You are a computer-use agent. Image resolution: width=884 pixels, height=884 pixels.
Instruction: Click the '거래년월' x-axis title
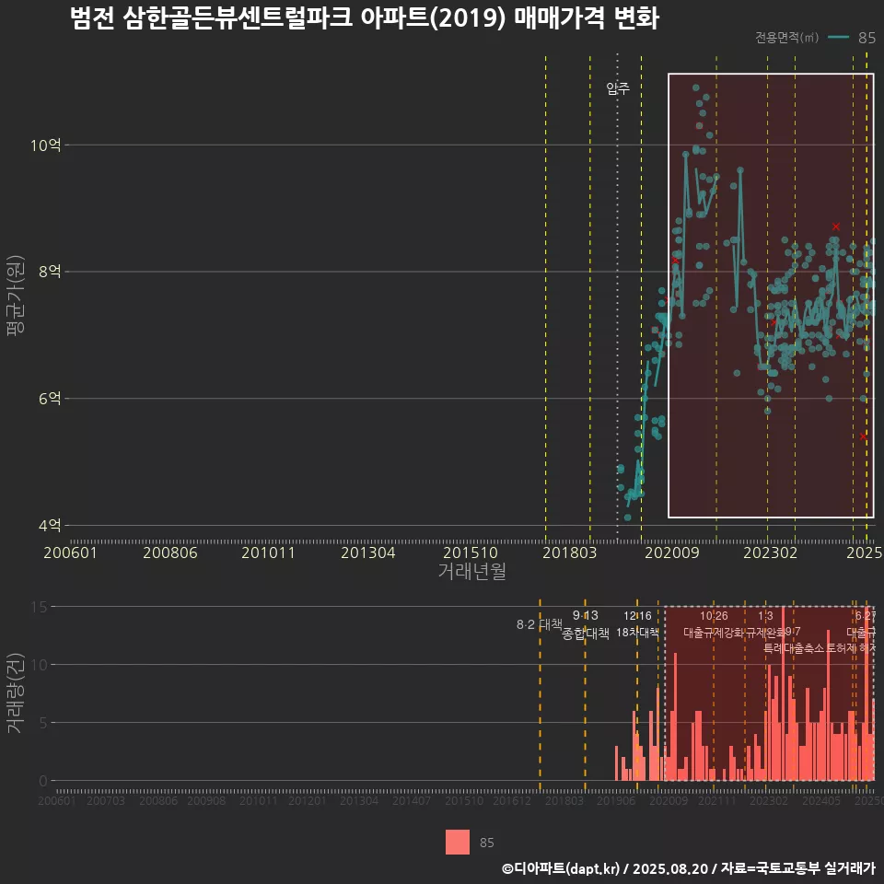[471, 571]
